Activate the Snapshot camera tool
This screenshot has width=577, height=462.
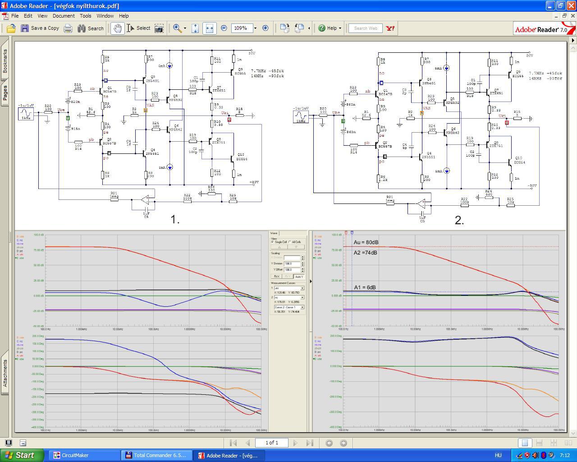(x=159, y=28)
